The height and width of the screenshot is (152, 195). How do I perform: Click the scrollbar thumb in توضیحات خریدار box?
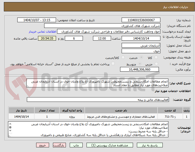coord(10,127)
